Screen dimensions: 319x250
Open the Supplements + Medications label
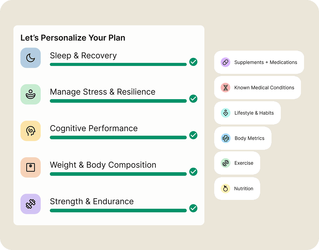(266, 62)
